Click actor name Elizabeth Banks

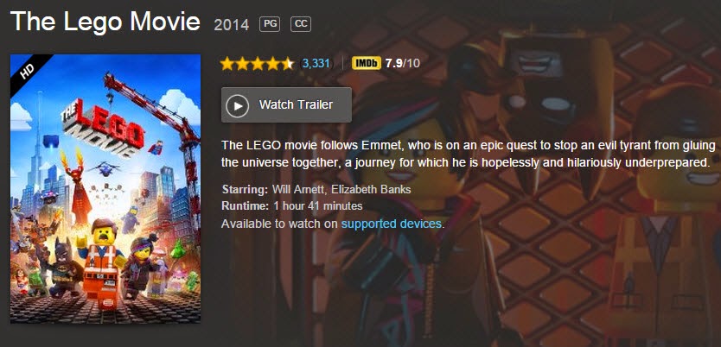(x=374, y=189)
